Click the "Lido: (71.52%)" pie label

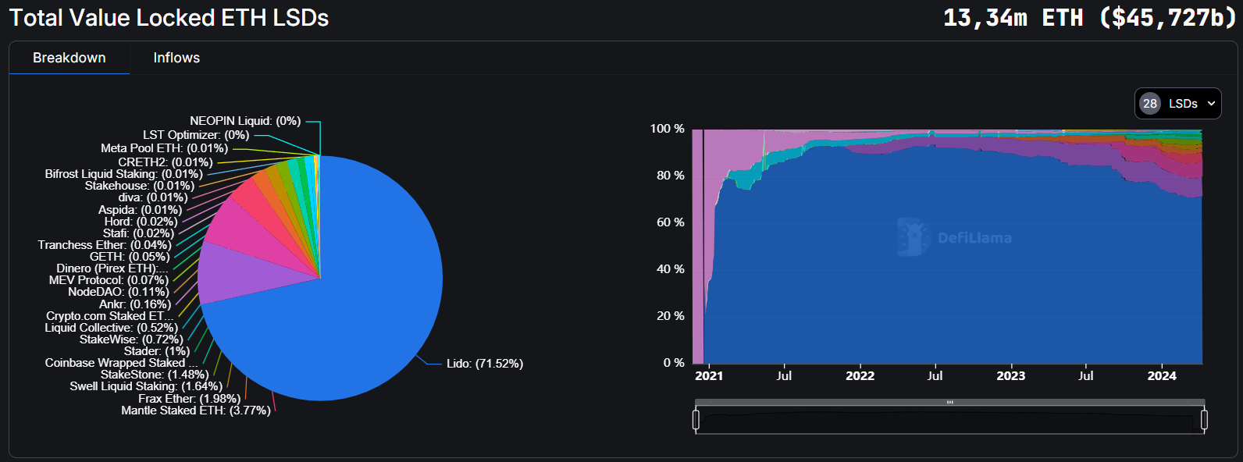tap(485, 364)
